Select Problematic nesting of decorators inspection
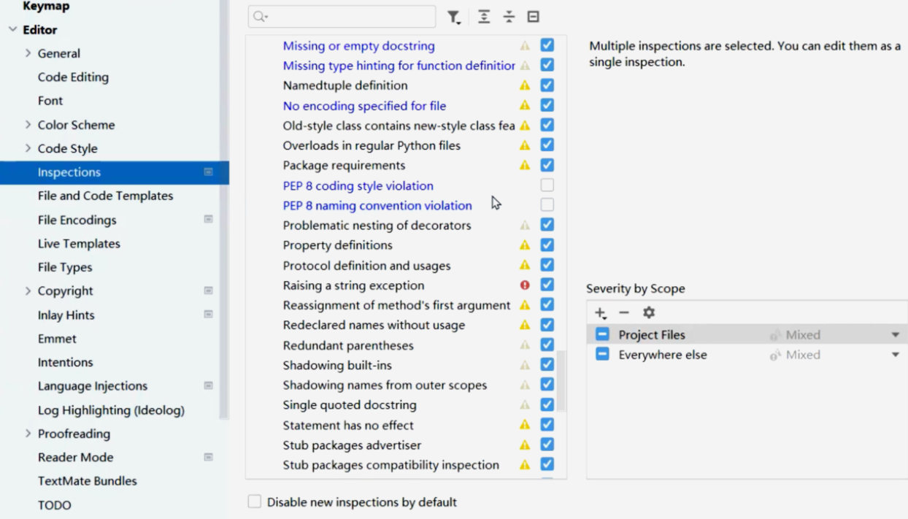The width and height of the screenshot is (908, 519). click(377, 226)
